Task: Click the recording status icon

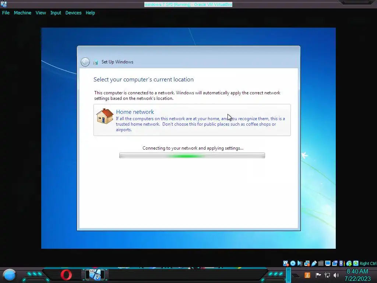Action: tap(335, 263)
